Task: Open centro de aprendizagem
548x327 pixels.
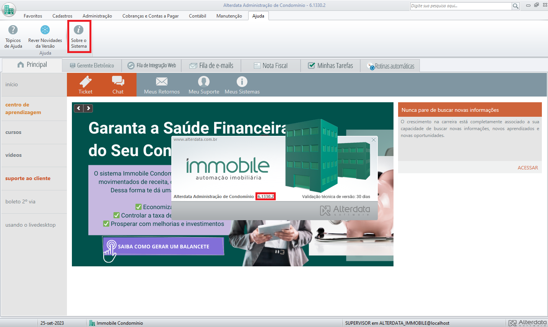Action: point(34,109)
